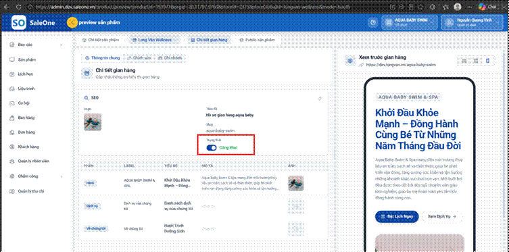The image size is (509, 252).
Task: Open the preview link dev.longvan.vn/aqua-baby-swim
Action: click(x=401, y=65)
